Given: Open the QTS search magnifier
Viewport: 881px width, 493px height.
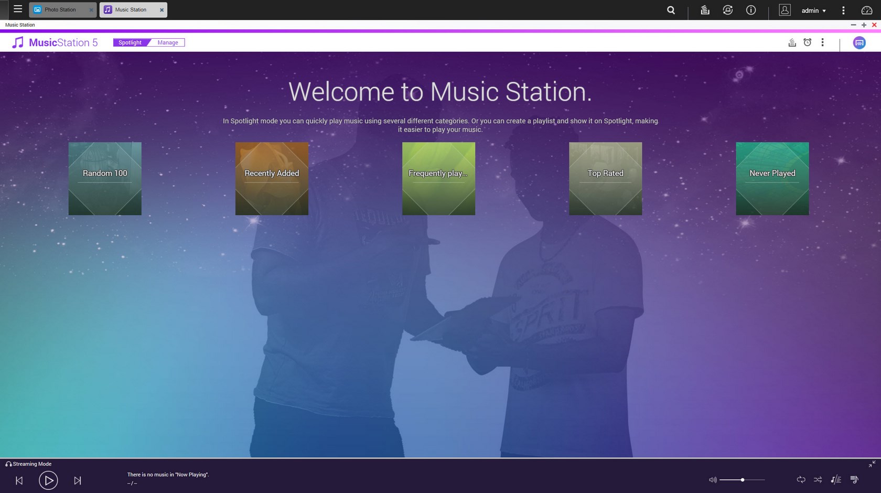Looking at the screenshot, I should [671, 10].
